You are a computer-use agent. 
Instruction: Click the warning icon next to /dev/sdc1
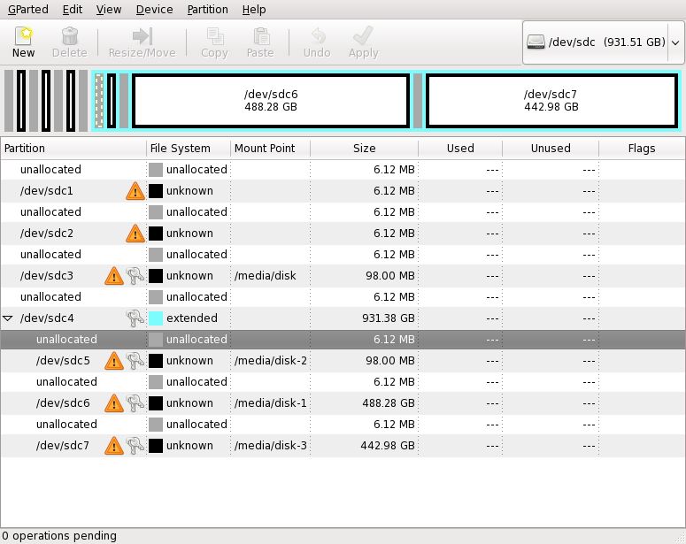[135, 191]
